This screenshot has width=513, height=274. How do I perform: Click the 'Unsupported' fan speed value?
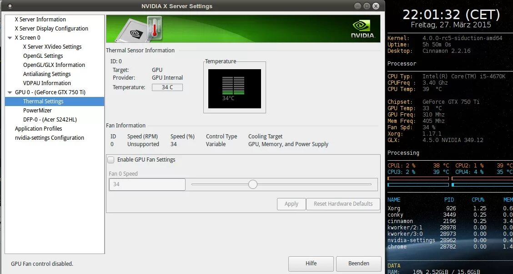pyautogui.click(x=143, y=144)
